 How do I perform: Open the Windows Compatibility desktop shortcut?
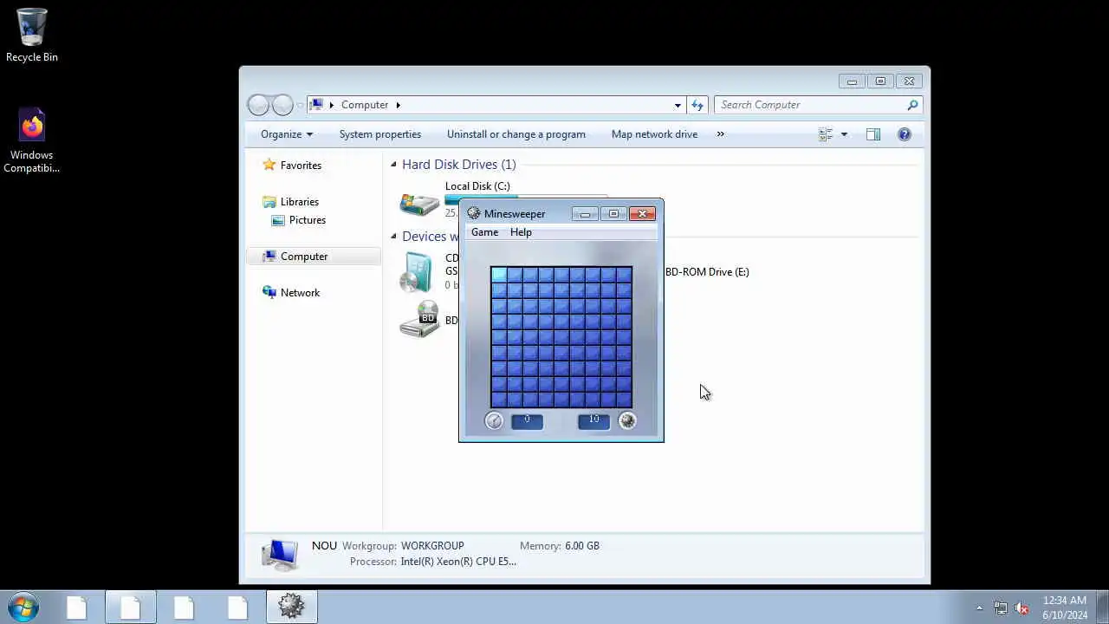coord(32,140)
